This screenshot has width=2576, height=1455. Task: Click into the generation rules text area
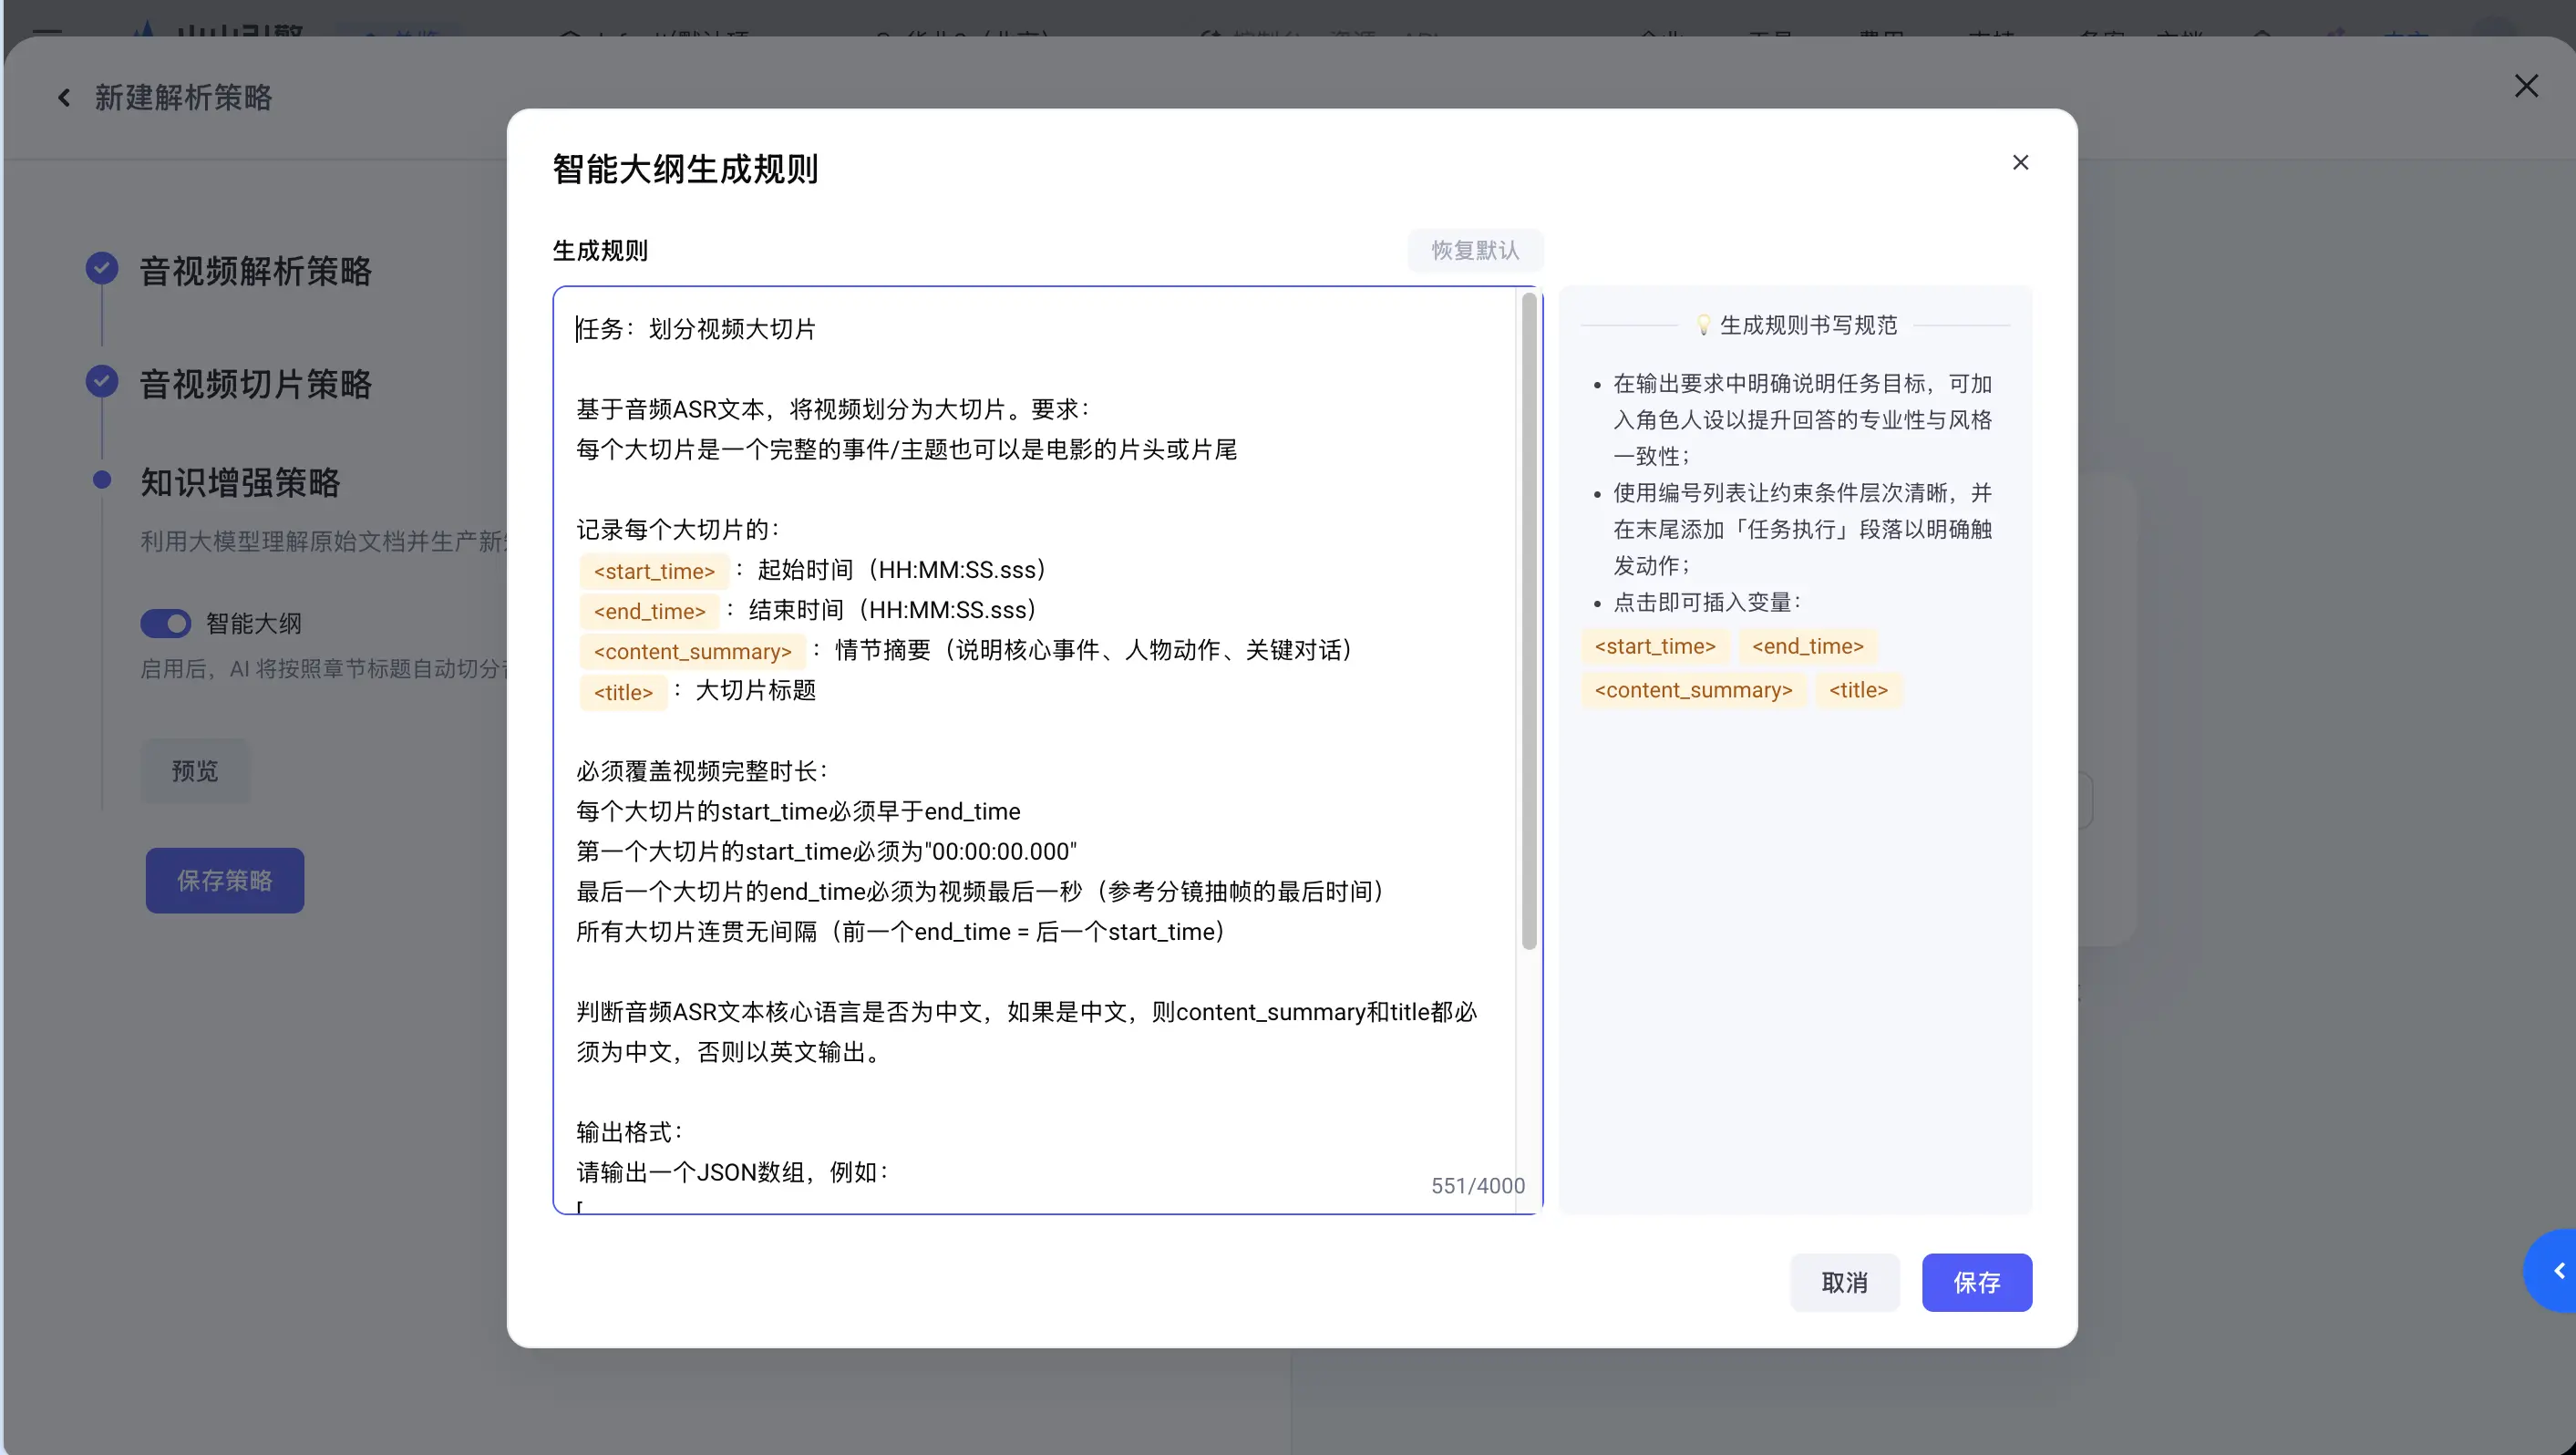(1047, 750)
